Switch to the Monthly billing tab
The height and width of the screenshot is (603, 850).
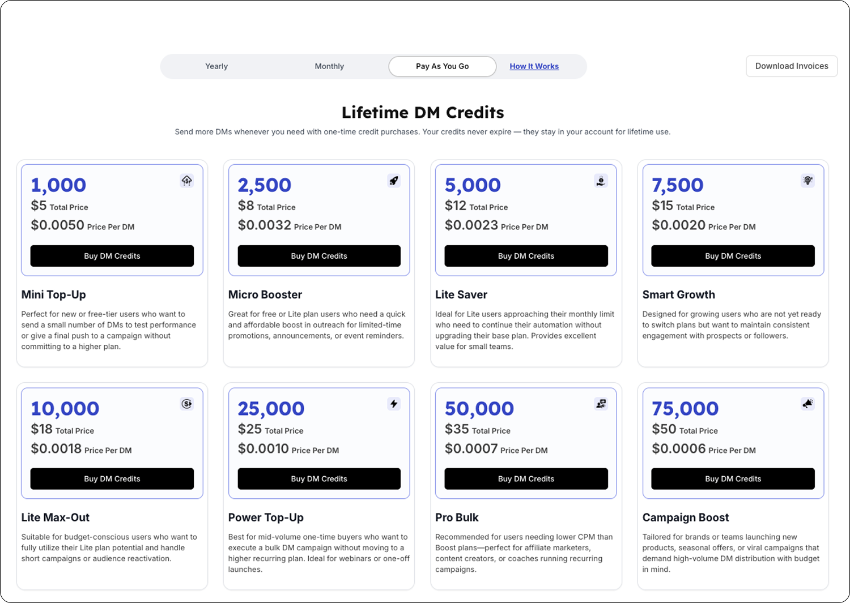[x=329, y=66]
